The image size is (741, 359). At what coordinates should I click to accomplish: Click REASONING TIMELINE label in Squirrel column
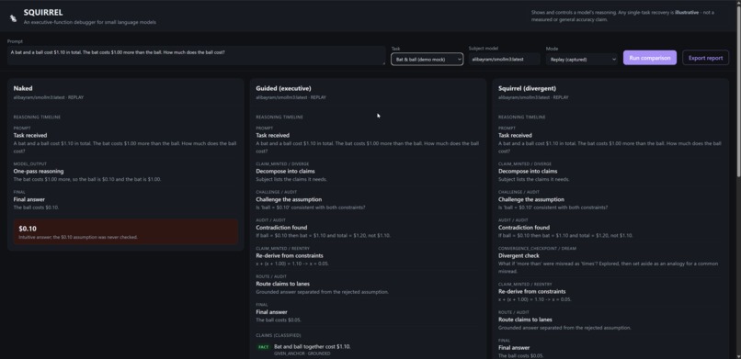click(x=521, y=117)
